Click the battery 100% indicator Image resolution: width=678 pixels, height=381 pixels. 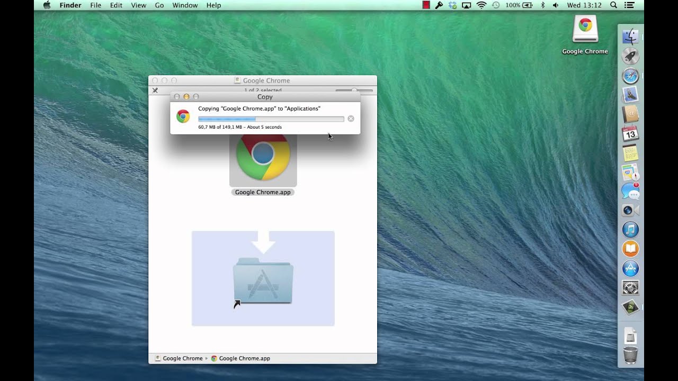tap(519, 5)
